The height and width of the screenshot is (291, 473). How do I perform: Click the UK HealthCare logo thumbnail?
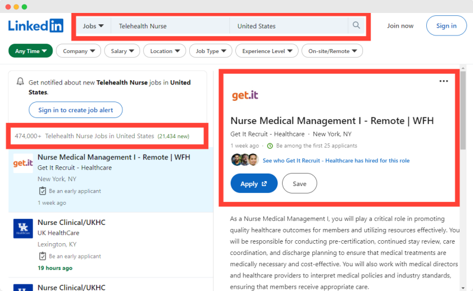[x=23, y=228]
